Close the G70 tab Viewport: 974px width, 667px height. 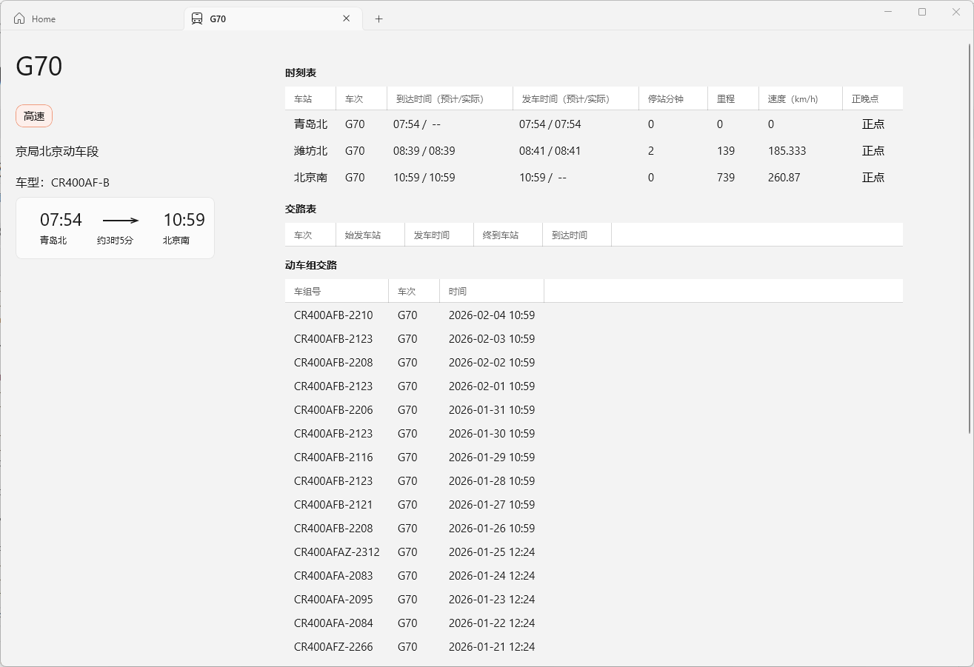(346, 18)
